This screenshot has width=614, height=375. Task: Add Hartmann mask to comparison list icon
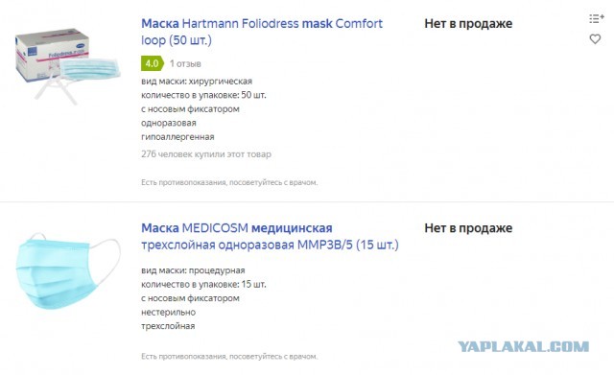[596, 18]
